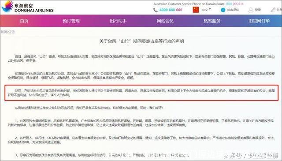Click the Australian Customer Service Phone text
Viewport: 282px width, 161px height.
tap(189, 4)
